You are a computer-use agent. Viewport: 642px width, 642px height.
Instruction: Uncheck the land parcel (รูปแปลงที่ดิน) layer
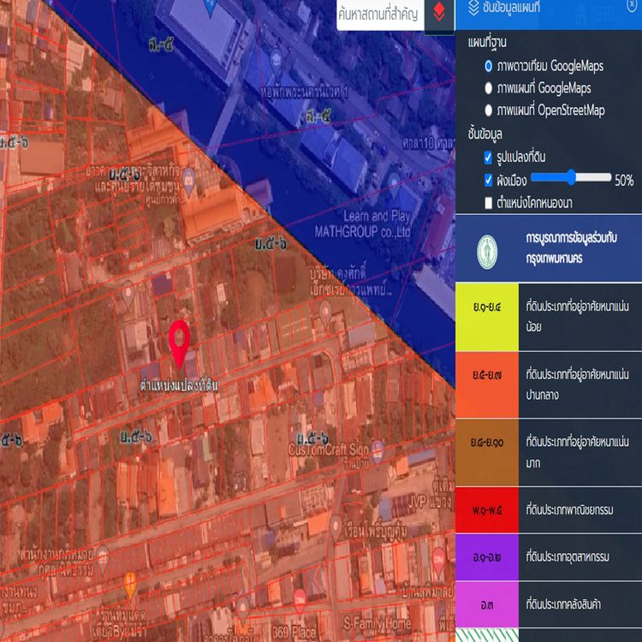[488, 157]
